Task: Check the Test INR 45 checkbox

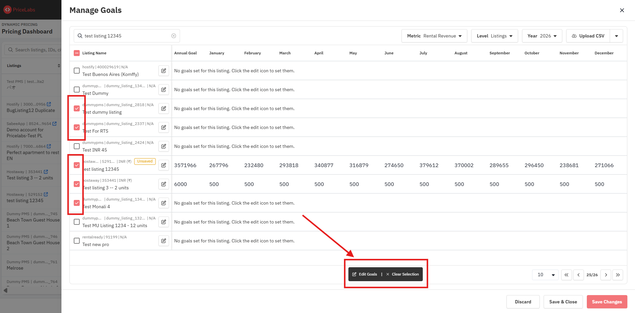Action: click(77, 146)
